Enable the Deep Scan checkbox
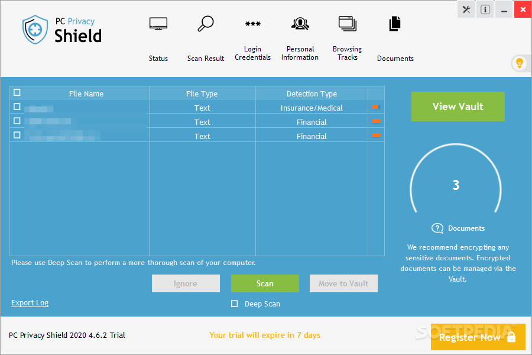532x355 pixels. tap(235, 304)
